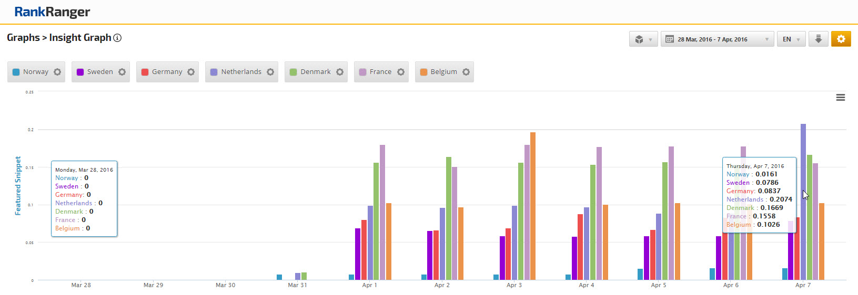
Task: Toggle the Denmark series legend
Action: [x=315, y=72]
